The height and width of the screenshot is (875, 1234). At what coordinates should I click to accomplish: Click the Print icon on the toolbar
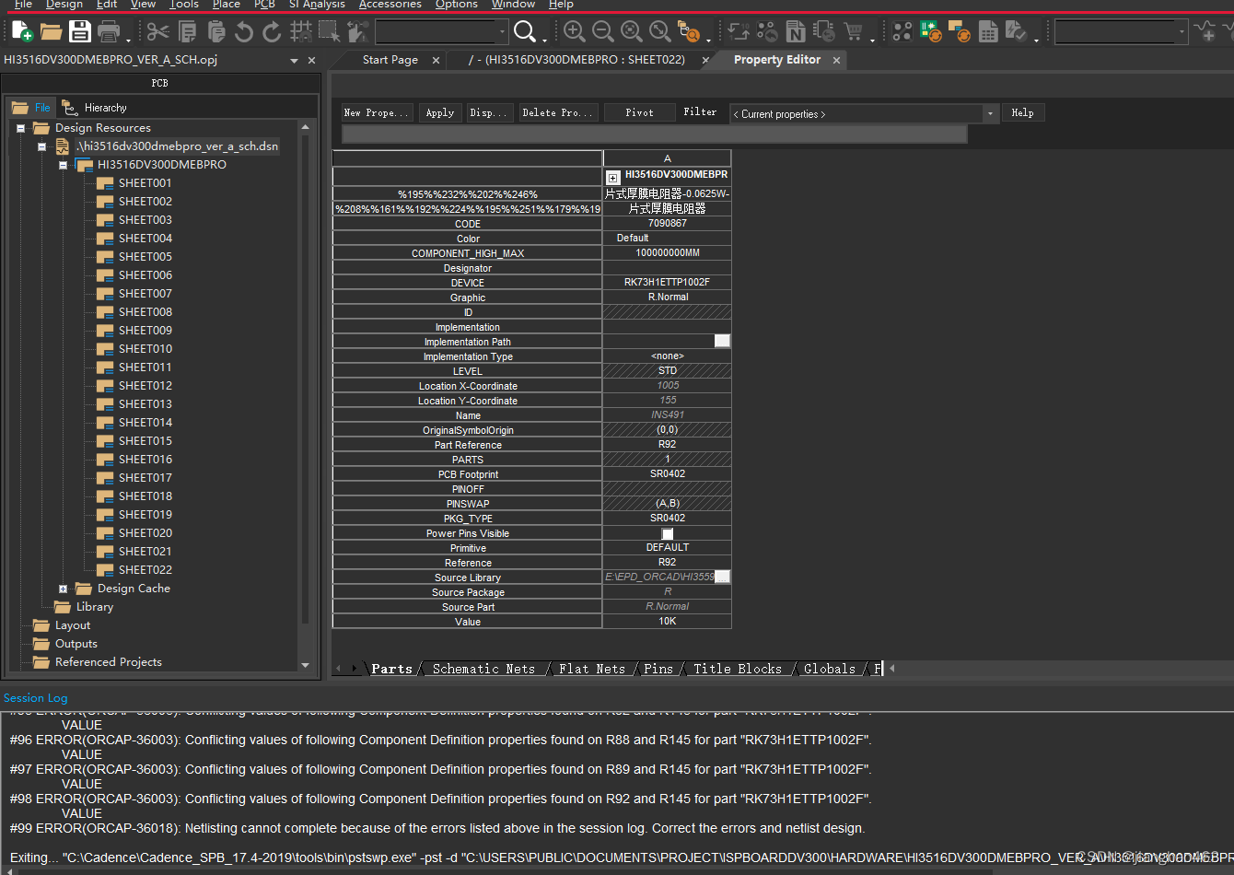109,30
